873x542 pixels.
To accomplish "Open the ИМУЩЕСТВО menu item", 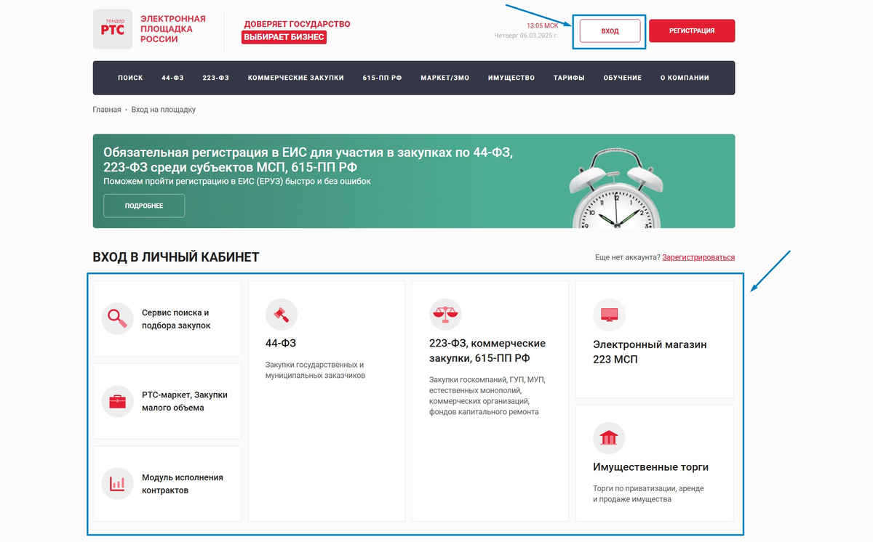I will pos(511,78).
